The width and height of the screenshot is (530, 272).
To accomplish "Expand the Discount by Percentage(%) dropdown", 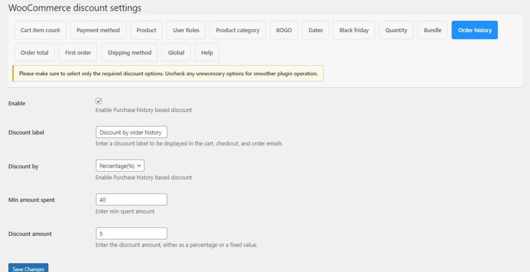I will point(120,166).
